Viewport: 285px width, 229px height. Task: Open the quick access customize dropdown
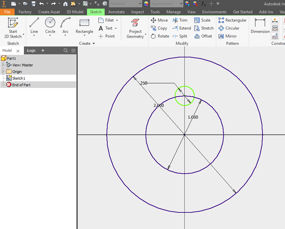[x=218, y=4]
